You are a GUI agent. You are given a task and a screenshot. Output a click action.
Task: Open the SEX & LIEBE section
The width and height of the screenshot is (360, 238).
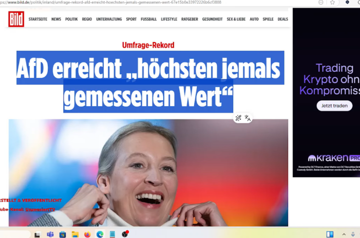236,19
